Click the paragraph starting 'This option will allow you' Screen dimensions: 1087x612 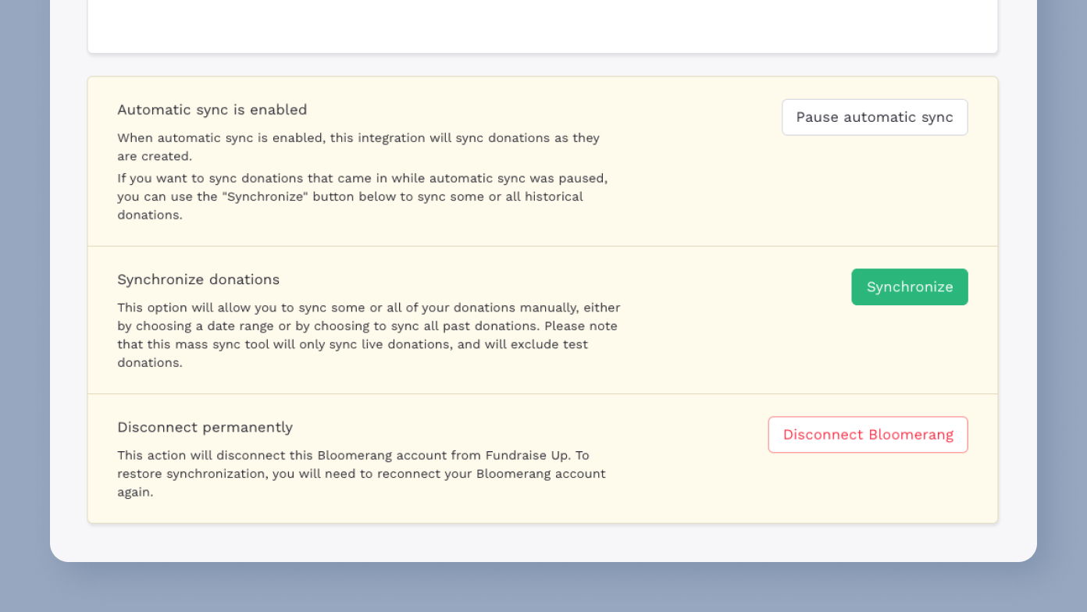pyautogui.click(x=369, y=335)
